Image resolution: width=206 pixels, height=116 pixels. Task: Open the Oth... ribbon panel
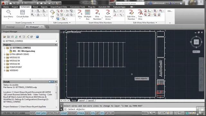point(170,11)
